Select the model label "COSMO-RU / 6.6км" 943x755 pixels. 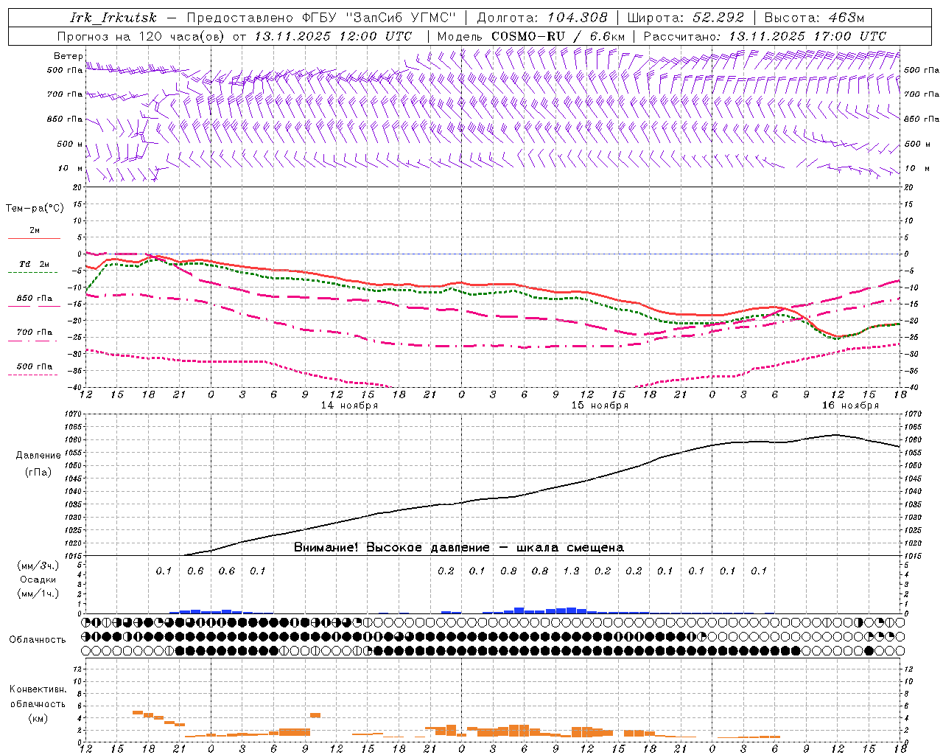point(558,36)
